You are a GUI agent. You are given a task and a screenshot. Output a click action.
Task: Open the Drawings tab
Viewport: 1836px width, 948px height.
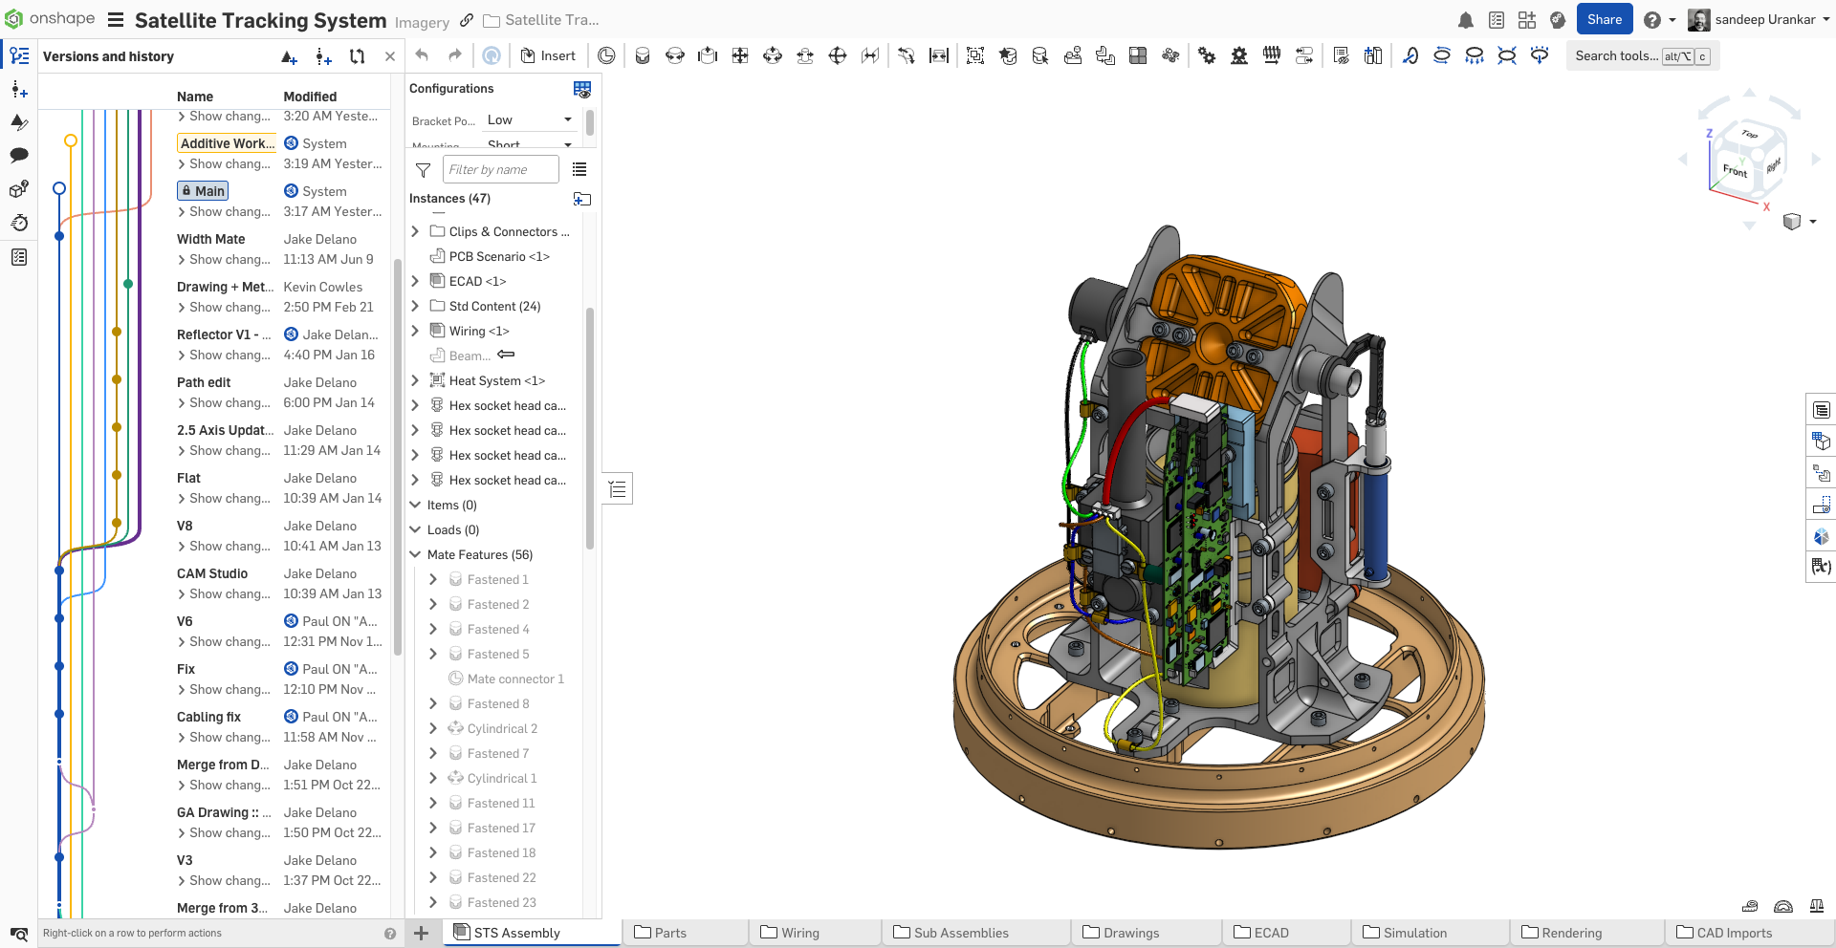pyautogui.click(x=1145, y=933)
